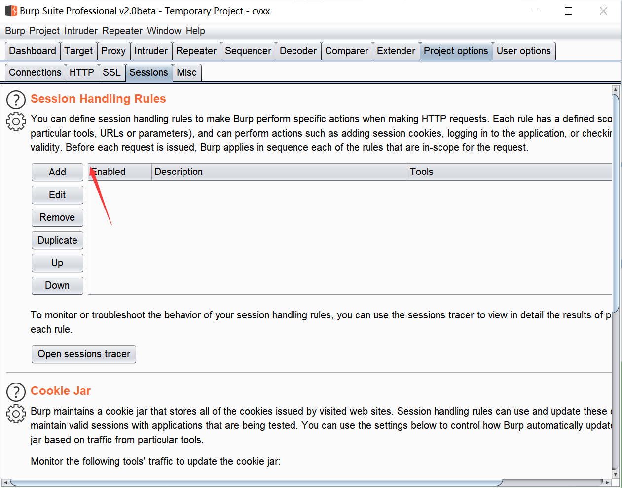
Task: Move rule with the Up button
Action: (x=57, y=263)
